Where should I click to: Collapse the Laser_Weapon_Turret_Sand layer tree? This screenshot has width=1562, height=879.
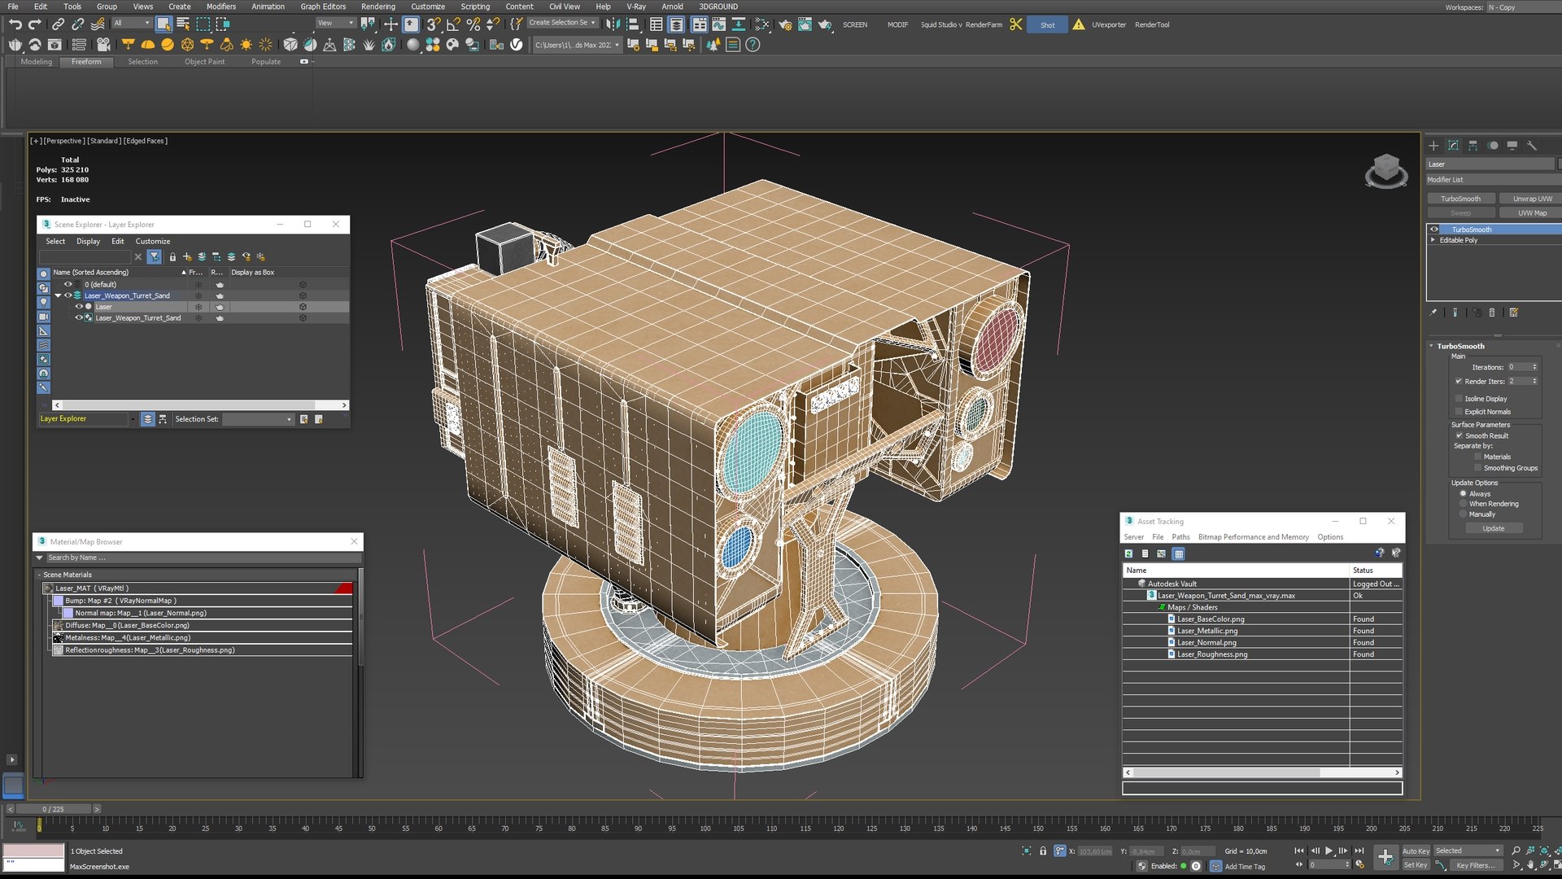click(x=58, y=295)
